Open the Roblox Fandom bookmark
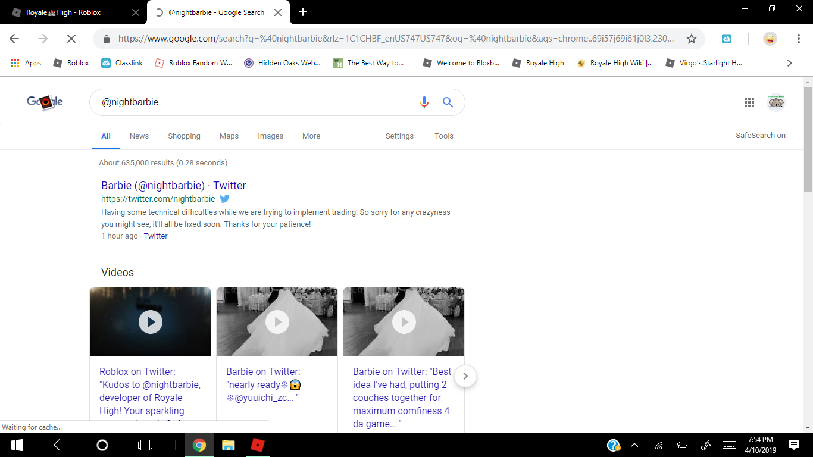Screen dimensions: 813x457 click(x=193, y=63)
